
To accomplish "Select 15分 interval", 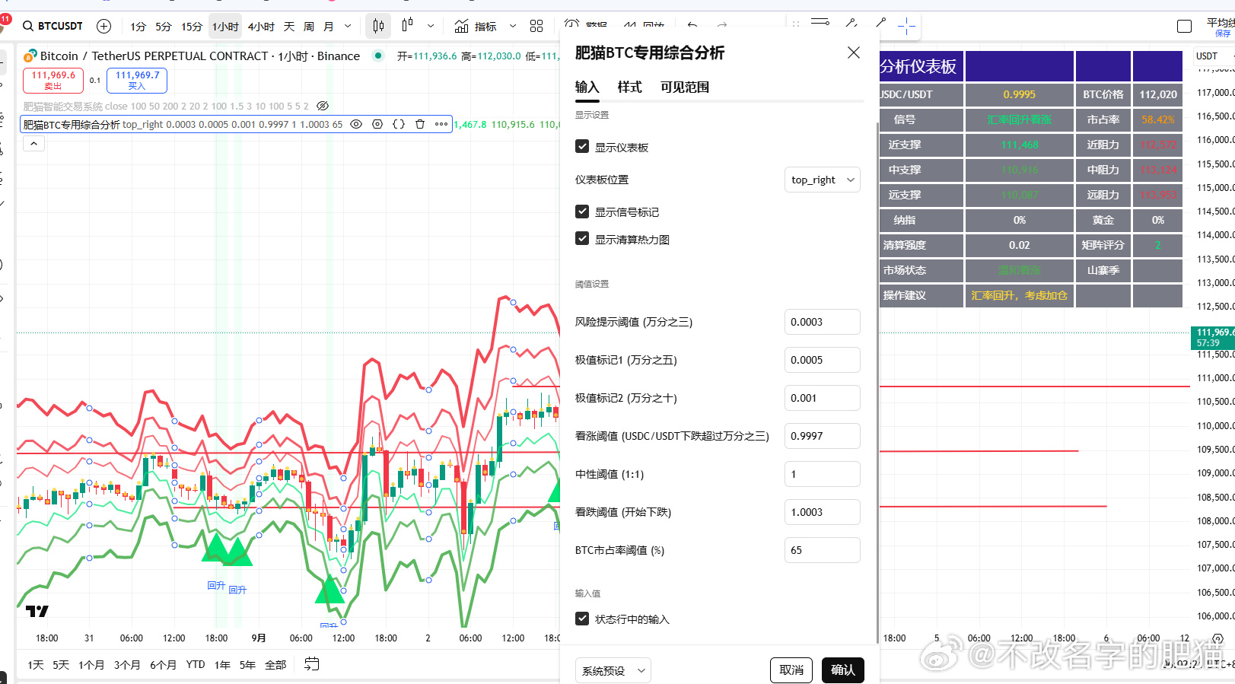I will (192, 27).
